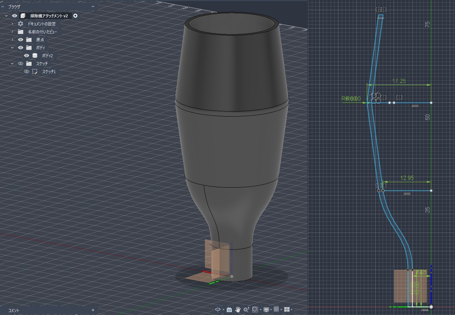Select the ドキュメントの設定 label

tap(41, 24)
